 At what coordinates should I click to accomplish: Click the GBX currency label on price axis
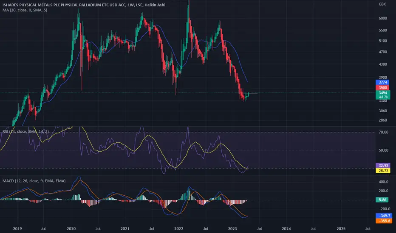(x=382, y=4)
